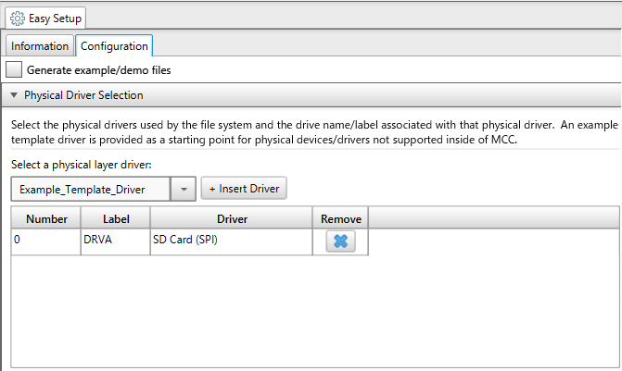Click the Label column header

click(x=116, y=218)
